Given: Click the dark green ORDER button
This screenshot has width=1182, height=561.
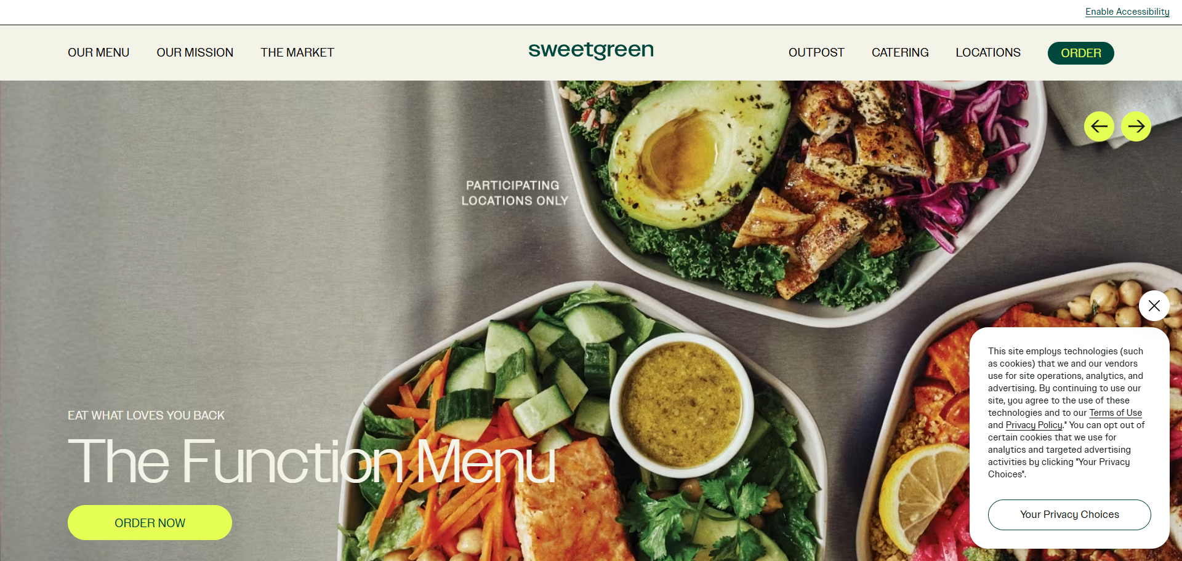Looking at the screenshot, I should (x=1081, y=53).
